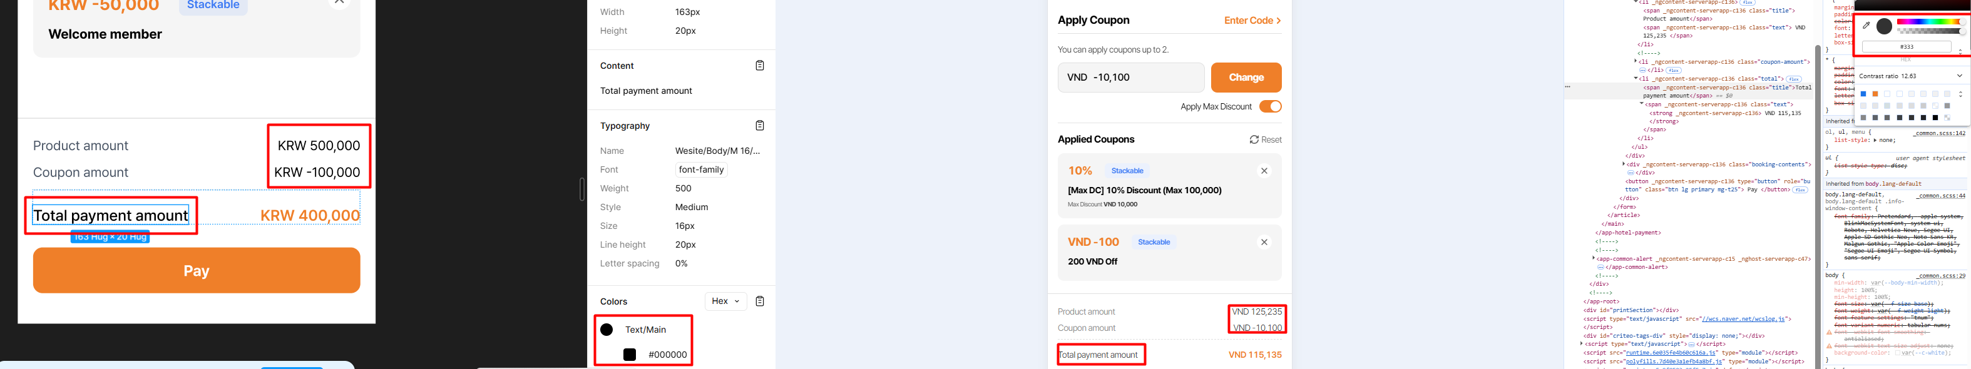
Task: Open the Hex color format dropdown
Action: coord(725,301)
